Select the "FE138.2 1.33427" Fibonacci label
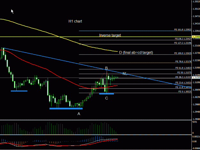The image size is (200, 150). click(183, 39)
